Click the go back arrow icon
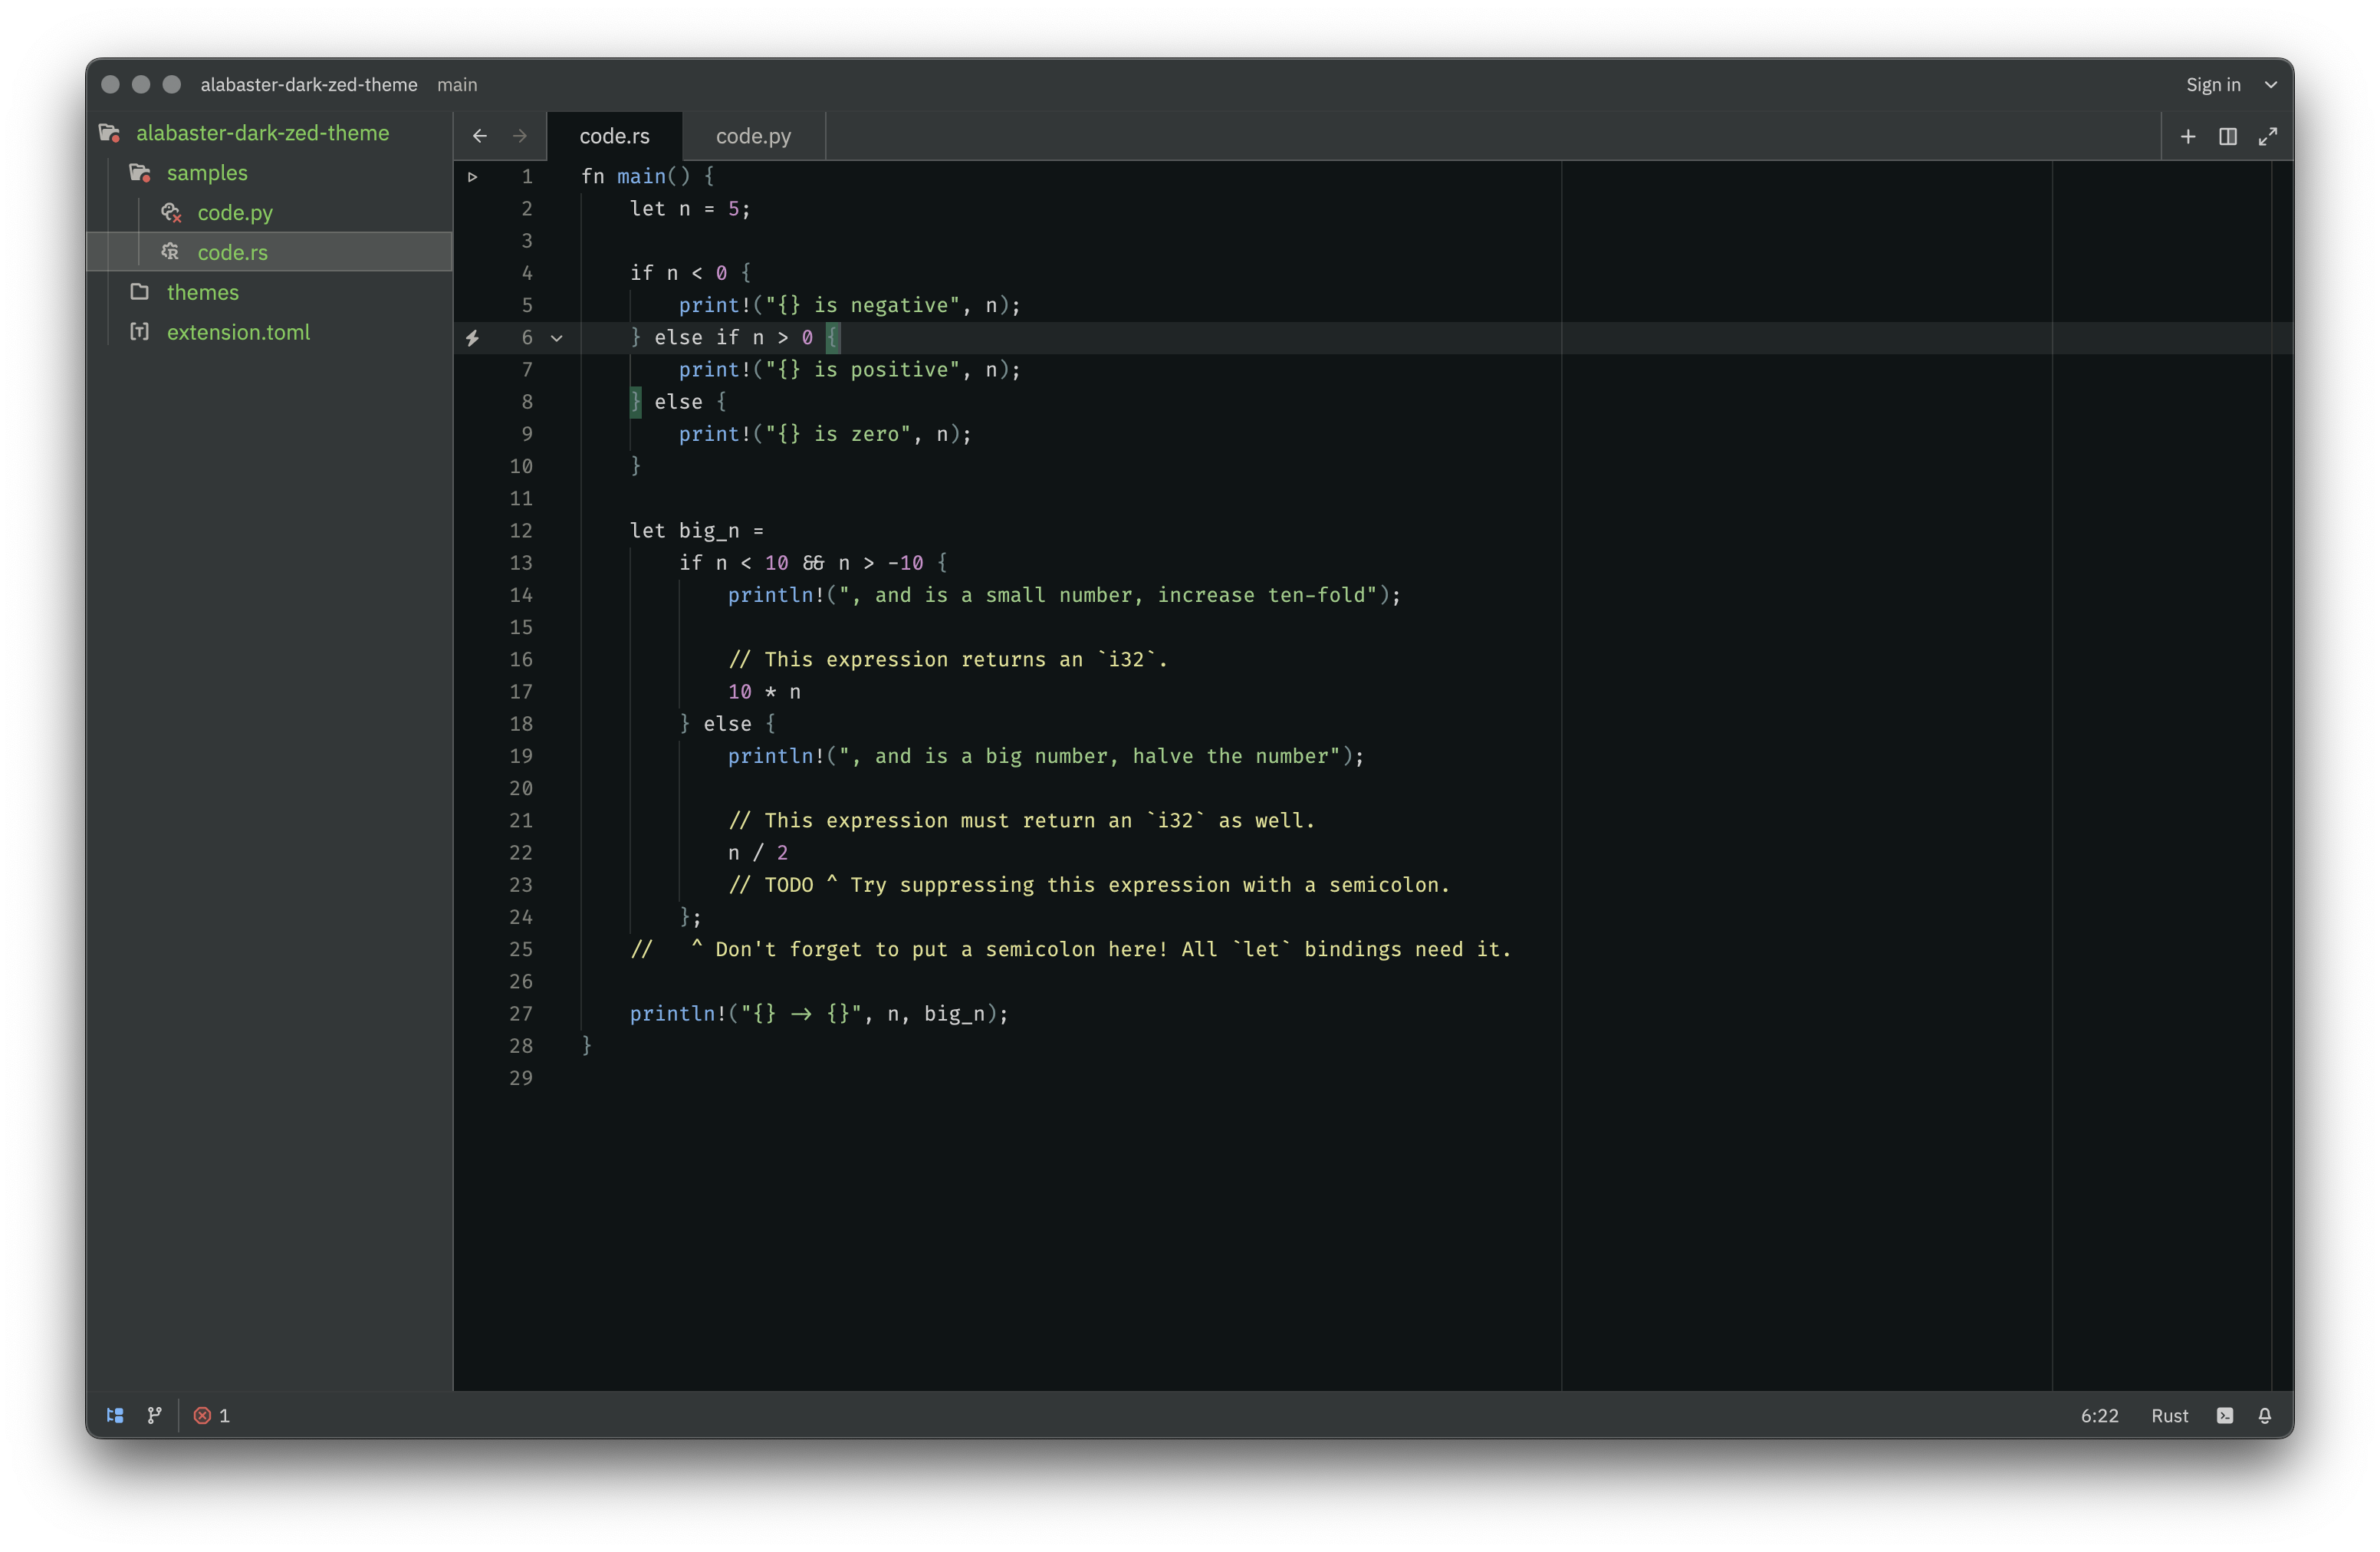The height and width of the screenshot is (1552, 2380). (480, 136)
